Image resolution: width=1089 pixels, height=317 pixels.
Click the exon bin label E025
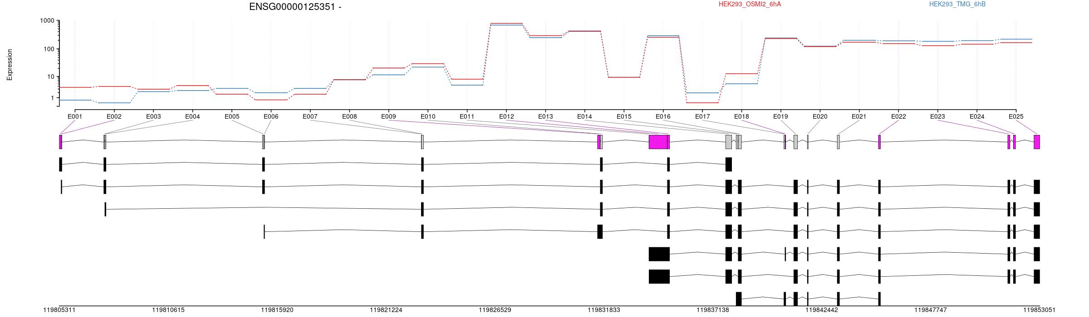click(1016, 116)
